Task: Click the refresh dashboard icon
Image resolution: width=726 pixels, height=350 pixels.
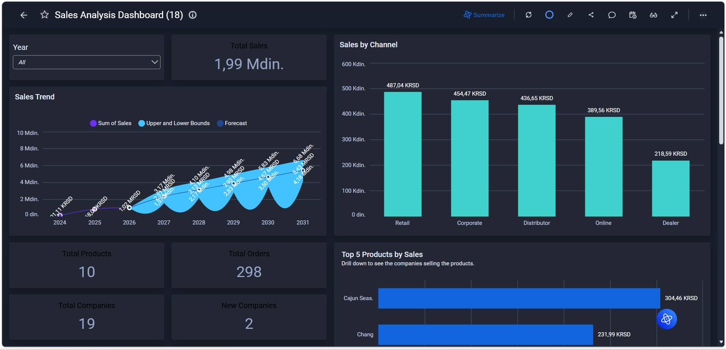Action: click(x=529, y=15)
